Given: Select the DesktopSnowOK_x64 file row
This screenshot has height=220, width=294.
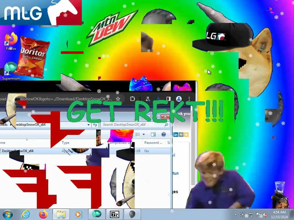Looking at the screenshot, I should coord(85,151).
